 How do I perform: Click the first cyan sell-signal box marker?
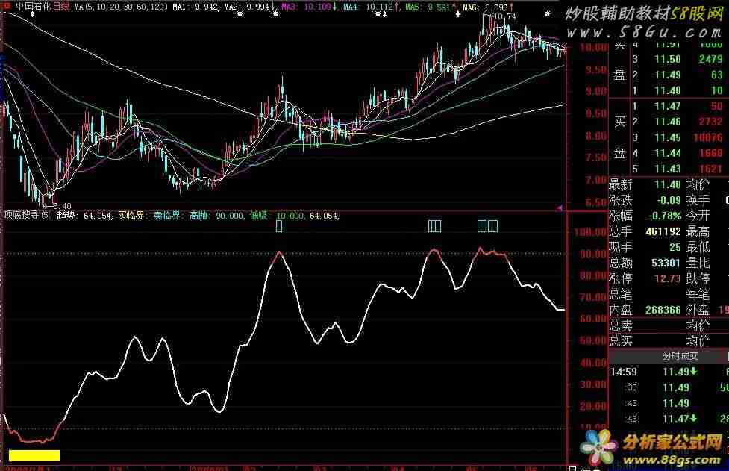click(279, 226)
